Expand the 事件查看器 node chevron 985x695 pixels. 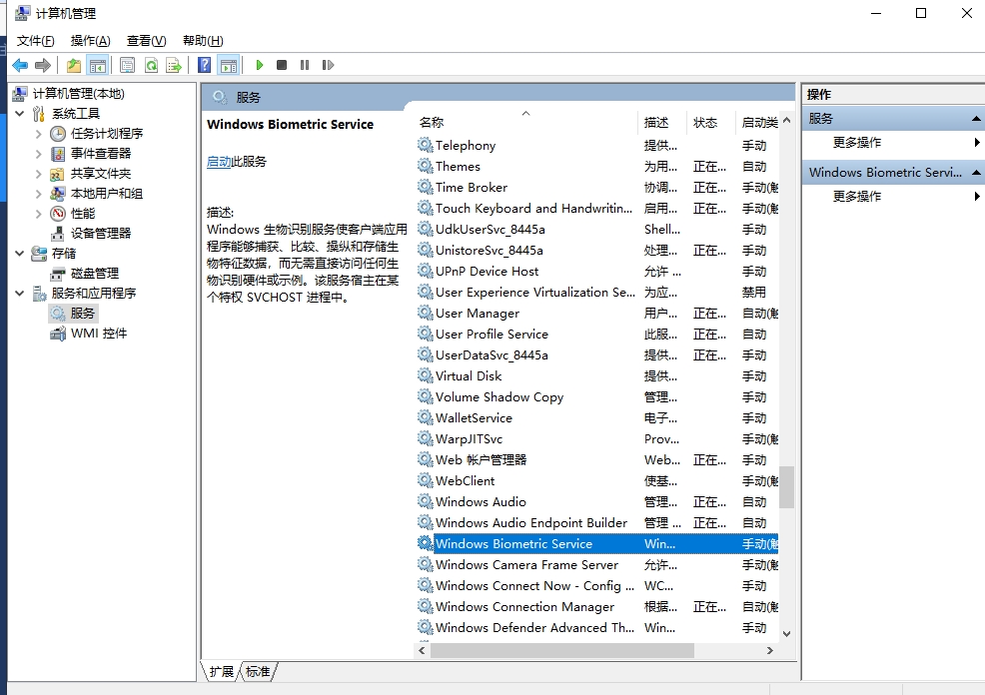click(38, 154)
